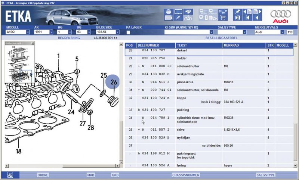The image size is (299, 180).
Task: Open the UG dropdown 03
Action: (89, 32)
